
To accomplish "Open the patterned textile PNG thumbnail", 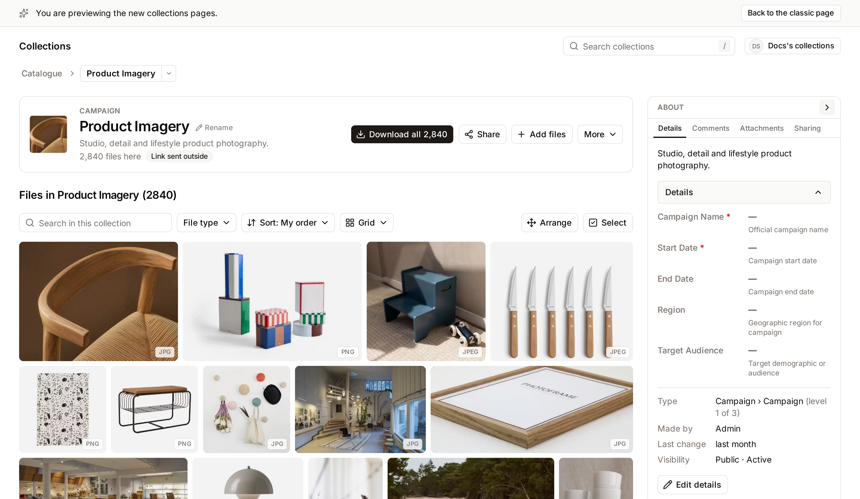I will pos(62,409).
